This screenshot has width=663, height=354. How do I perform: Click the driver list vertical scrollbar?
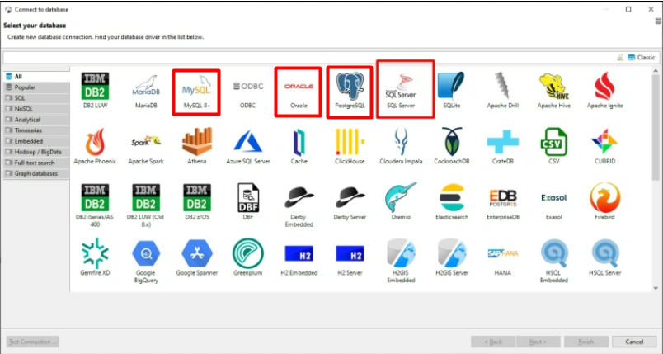pos(656,127)
